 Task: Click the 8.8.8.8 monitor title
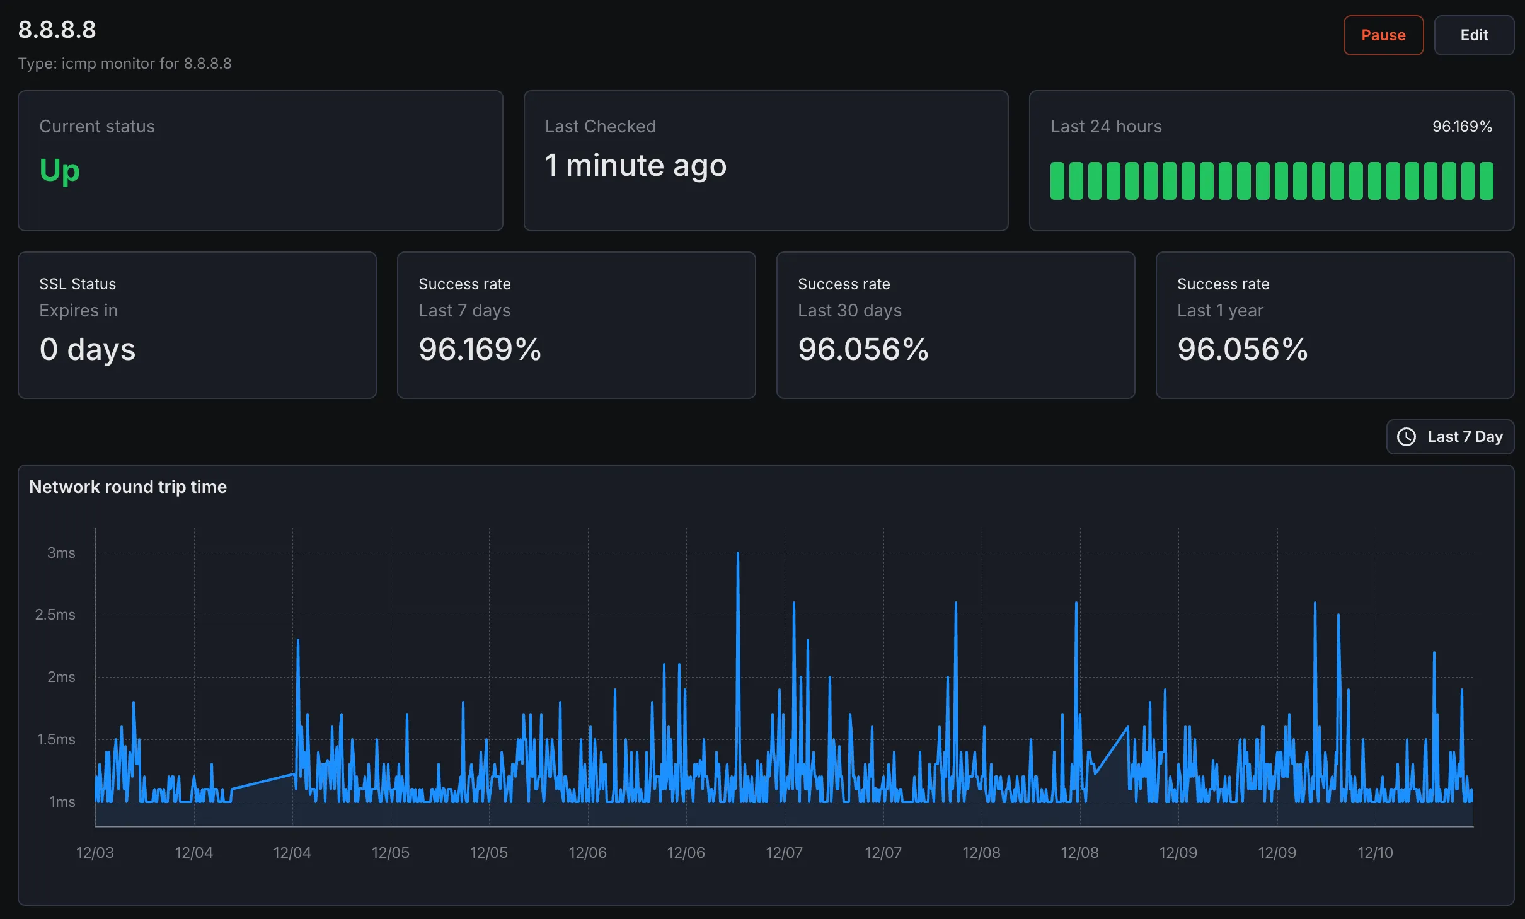click(57, 30)
